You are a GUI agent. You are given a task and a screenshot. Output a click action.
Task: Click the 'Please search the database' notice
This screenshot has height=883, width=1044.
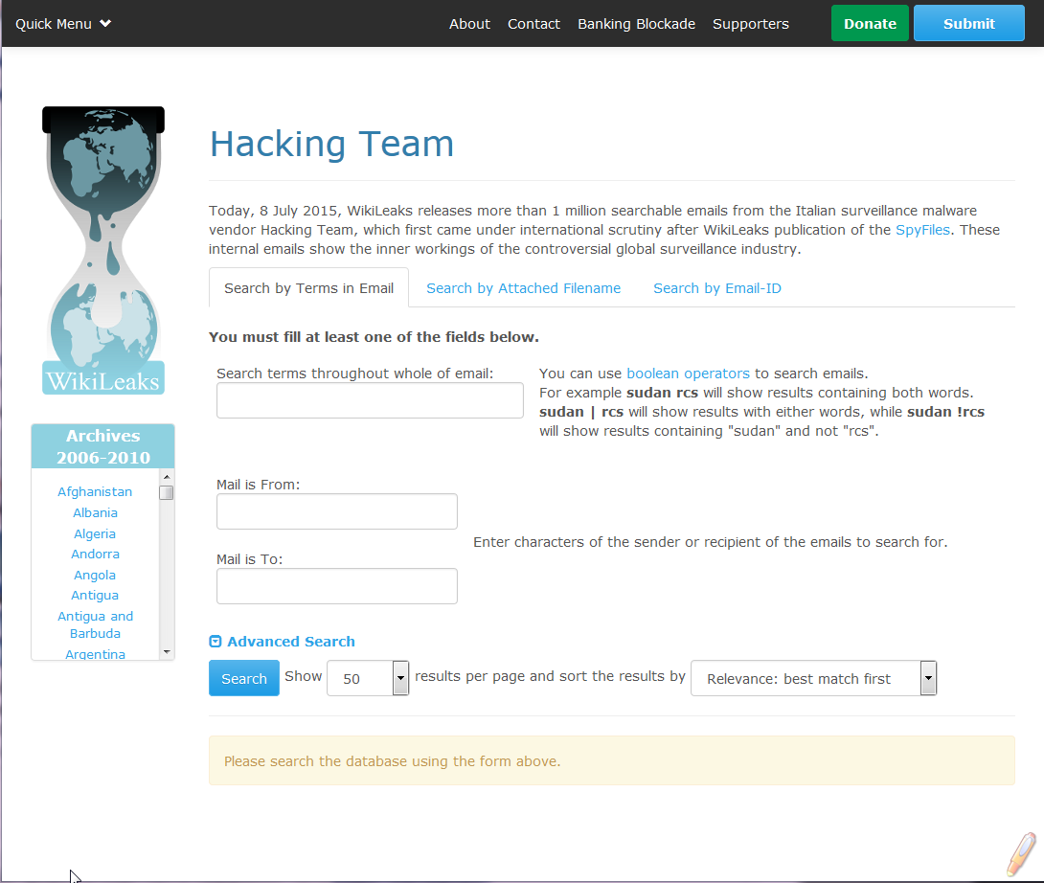click(x=611, y=760)
